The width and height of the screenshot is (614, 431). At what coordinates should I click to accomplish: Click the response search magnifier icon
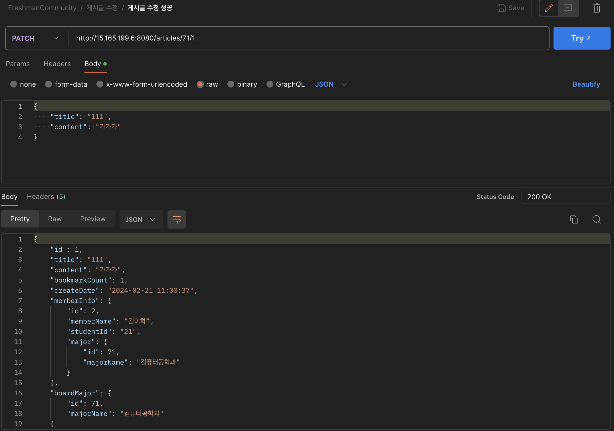pos(597,219)
